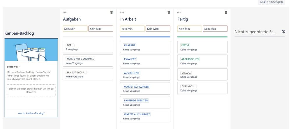Click Kein Min field under In Arbeit
Viewport: 291px width, 129px height.
point(132,29)
